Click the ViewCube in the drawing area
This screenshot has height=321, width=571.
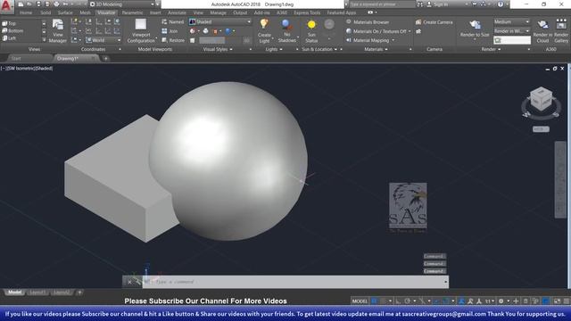541,98
